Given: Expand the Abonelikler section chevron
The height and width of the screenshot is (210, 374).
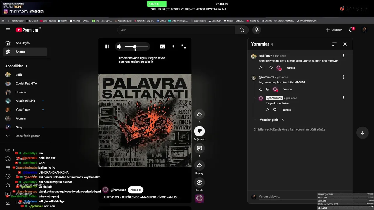Looking at the screenshot, I should click(26, 66).
